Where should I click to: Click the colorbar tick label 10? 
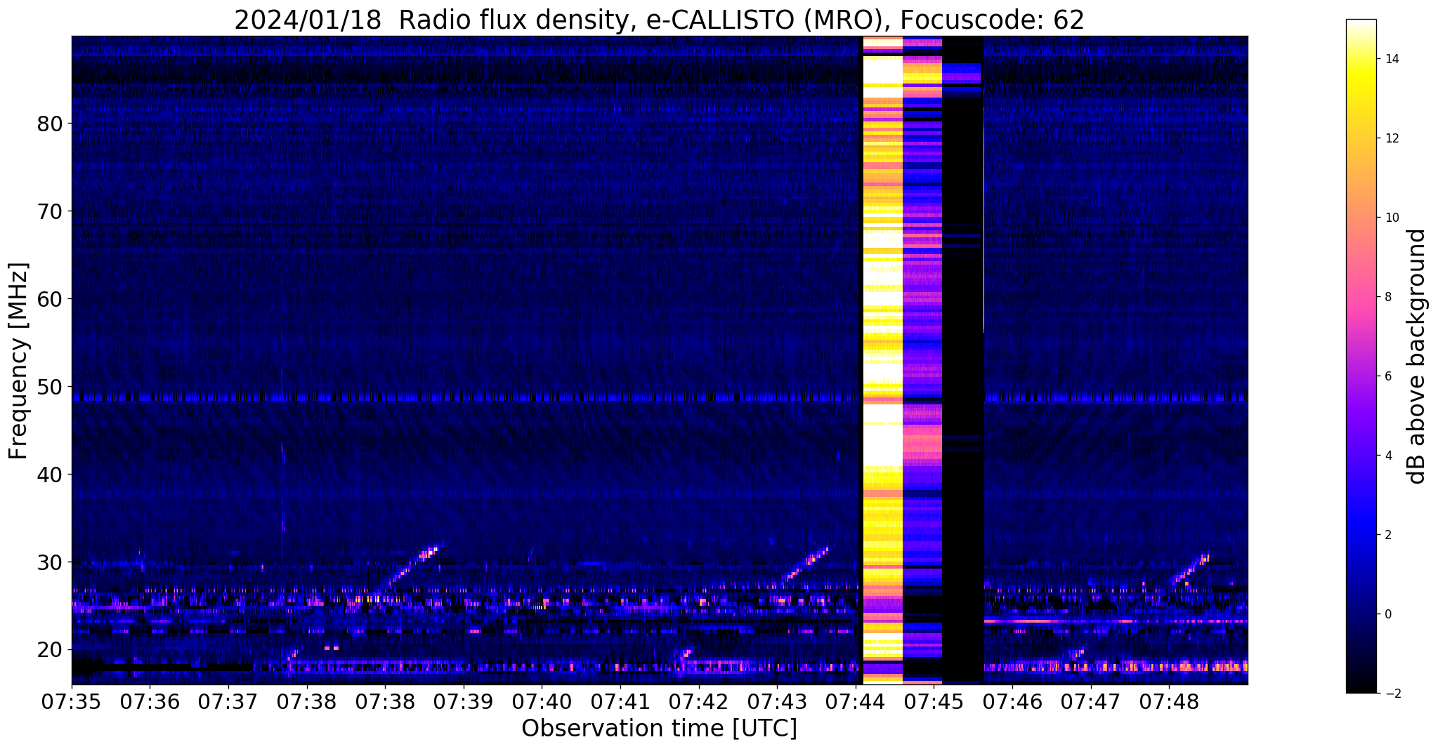coord(1392,218)
